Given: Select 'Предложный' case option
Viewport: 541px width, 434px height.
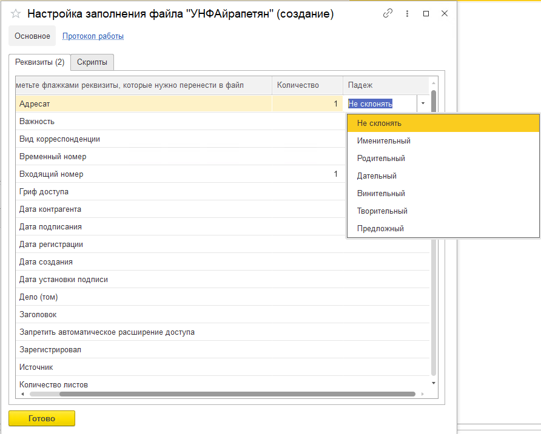Looking at the screenshot, I should point(380,229).
